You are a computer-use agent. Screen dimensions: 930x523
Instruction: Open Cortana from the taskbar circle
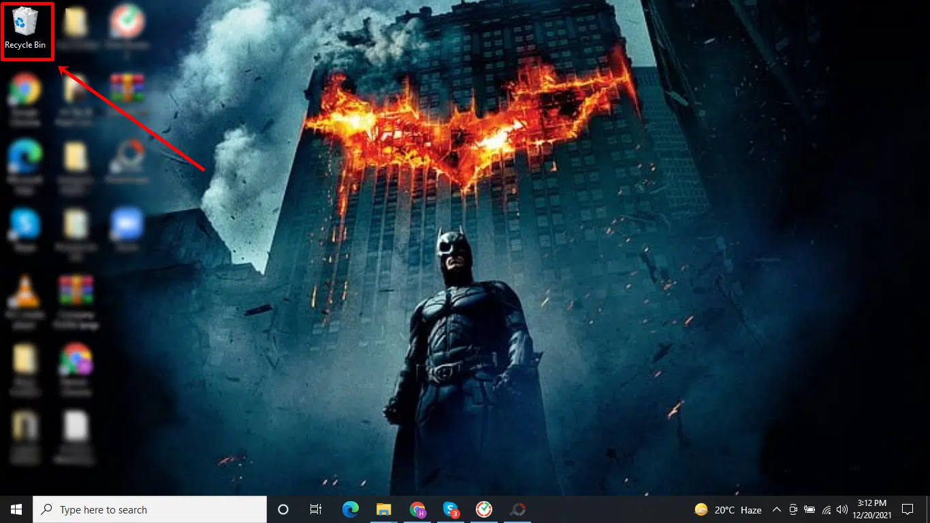[x=283, y=509]
